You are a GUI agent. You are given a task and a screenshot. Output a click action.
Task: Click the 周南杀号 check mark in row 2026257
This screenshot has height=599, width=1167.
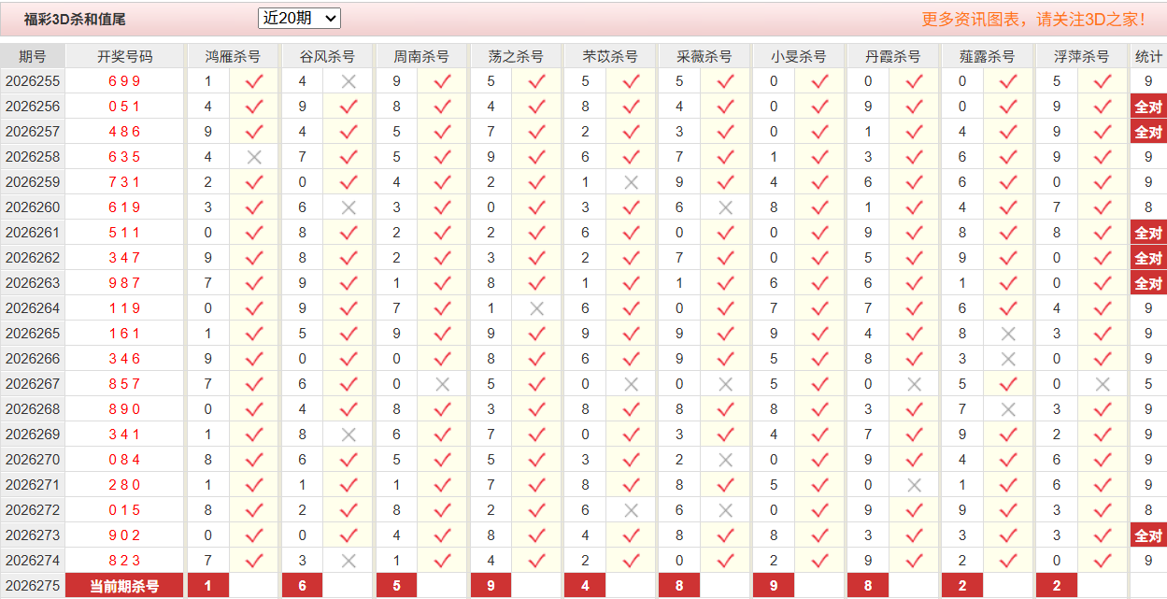[x=443, y=132]
